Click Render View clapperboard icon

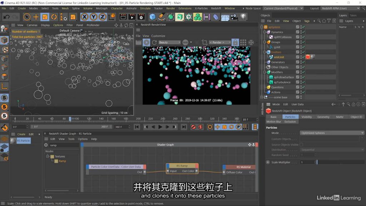click(x=123, y=17)
